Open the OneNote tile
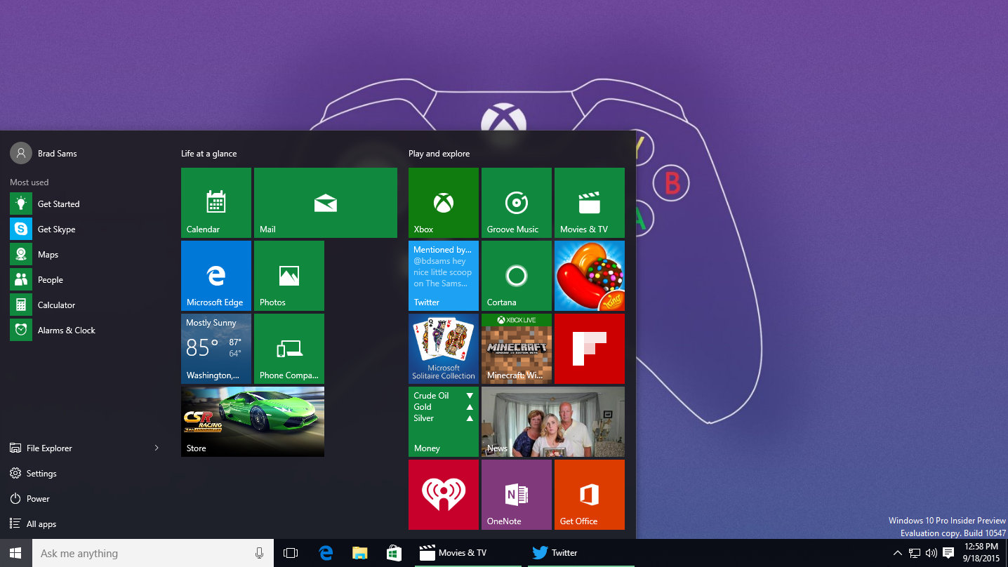Viewport: 1008px width, 567px height. coord(517,495)
